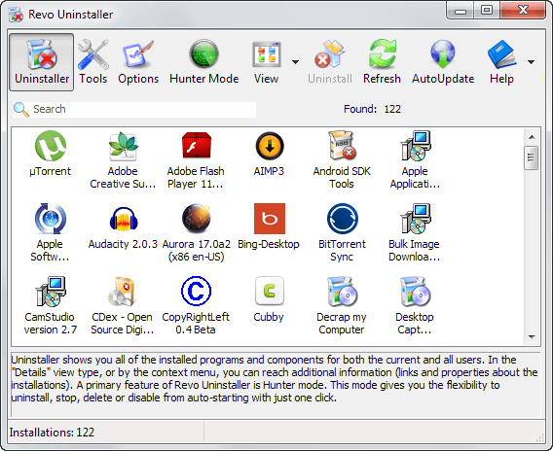Select Apple Software Update entry

click(50, 232)
